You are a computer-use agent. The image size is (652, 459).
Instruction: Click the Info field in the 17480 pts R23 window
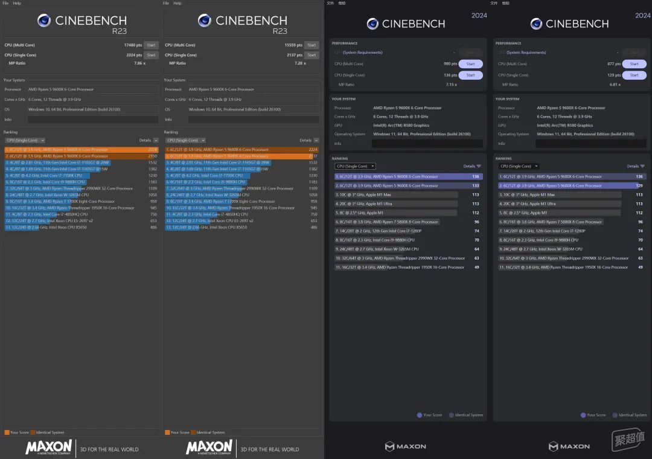93,120
